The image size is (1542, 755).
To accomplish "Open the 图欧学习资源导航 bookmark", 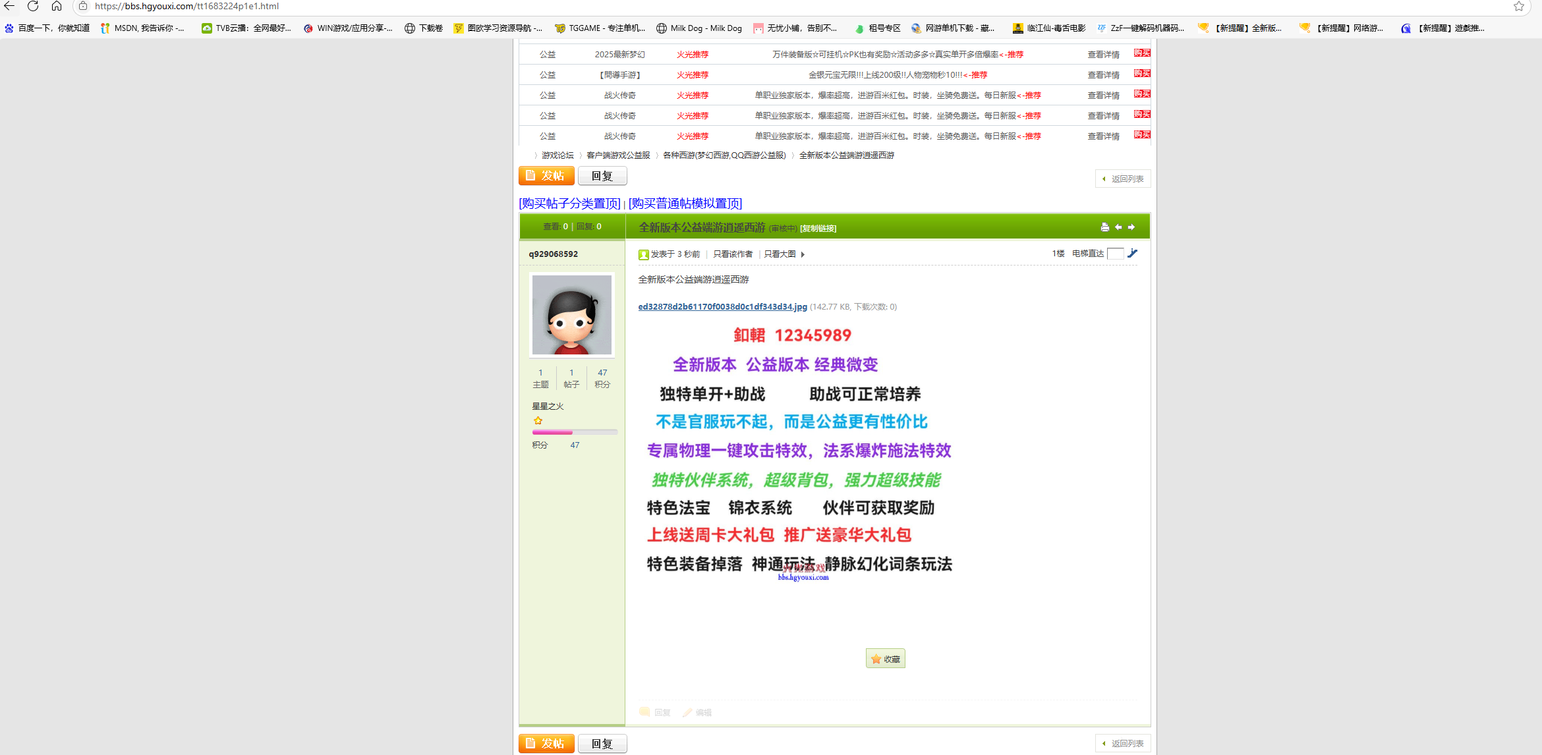I will [x=498, y=28].
